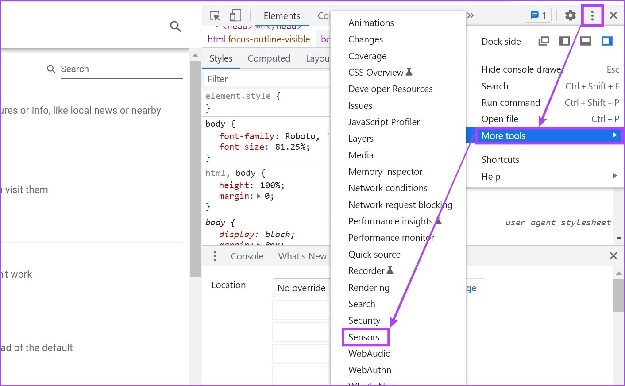The height and width of the screenshot is (386, 625).
Task: Select Rendering in the More tools menu
Action: coord(369,287)
